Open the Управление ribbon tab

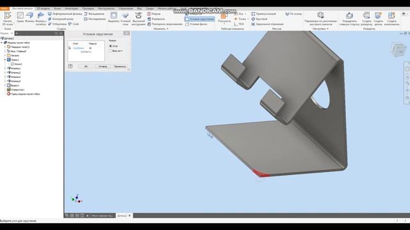[126, 8]
